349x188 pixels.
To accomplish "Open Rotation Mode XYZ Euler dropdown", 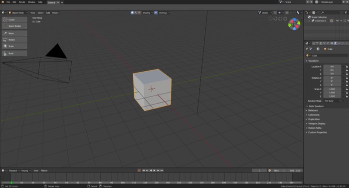I will [333, 101].
